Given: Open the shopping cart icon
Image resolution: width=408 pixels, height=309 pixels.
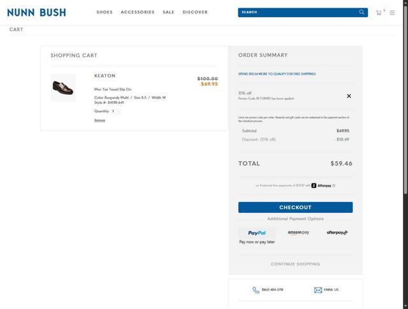Looking at the screenshot, I should tap(379, 12).
